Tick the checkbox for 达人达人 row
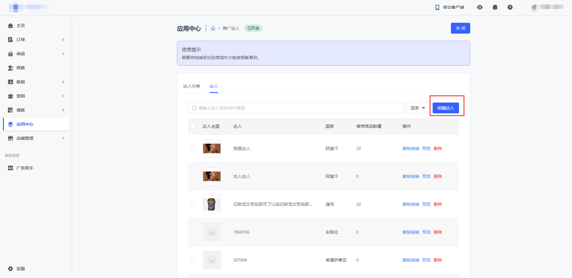 (193, 176)
